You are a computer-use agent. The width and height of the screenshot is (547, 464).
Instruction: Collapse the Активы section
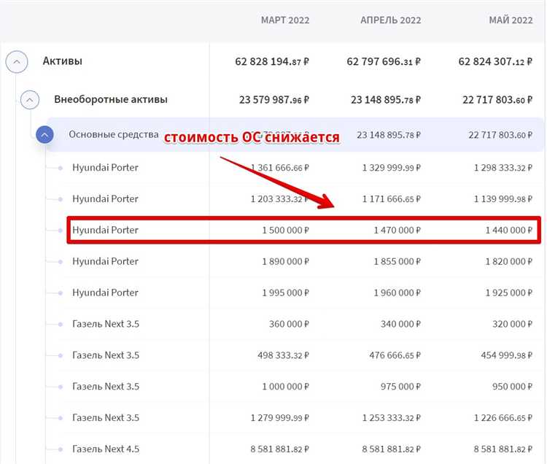point(16,62)
